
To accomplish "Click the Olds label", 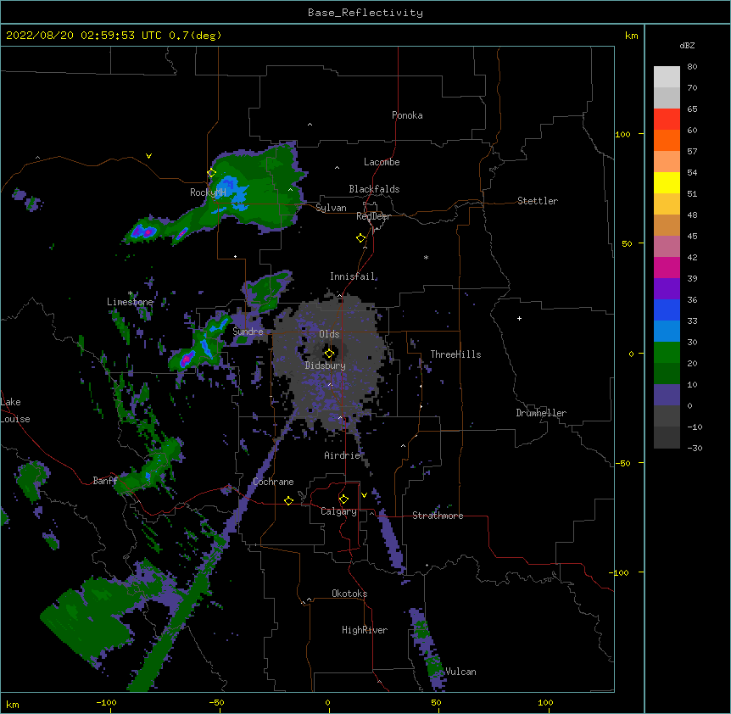I will 329,334.
